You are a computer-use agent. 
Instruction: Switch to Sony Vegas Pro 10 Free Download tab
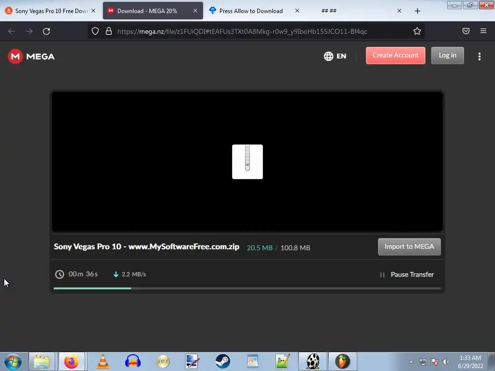click(x=50, y=11)
